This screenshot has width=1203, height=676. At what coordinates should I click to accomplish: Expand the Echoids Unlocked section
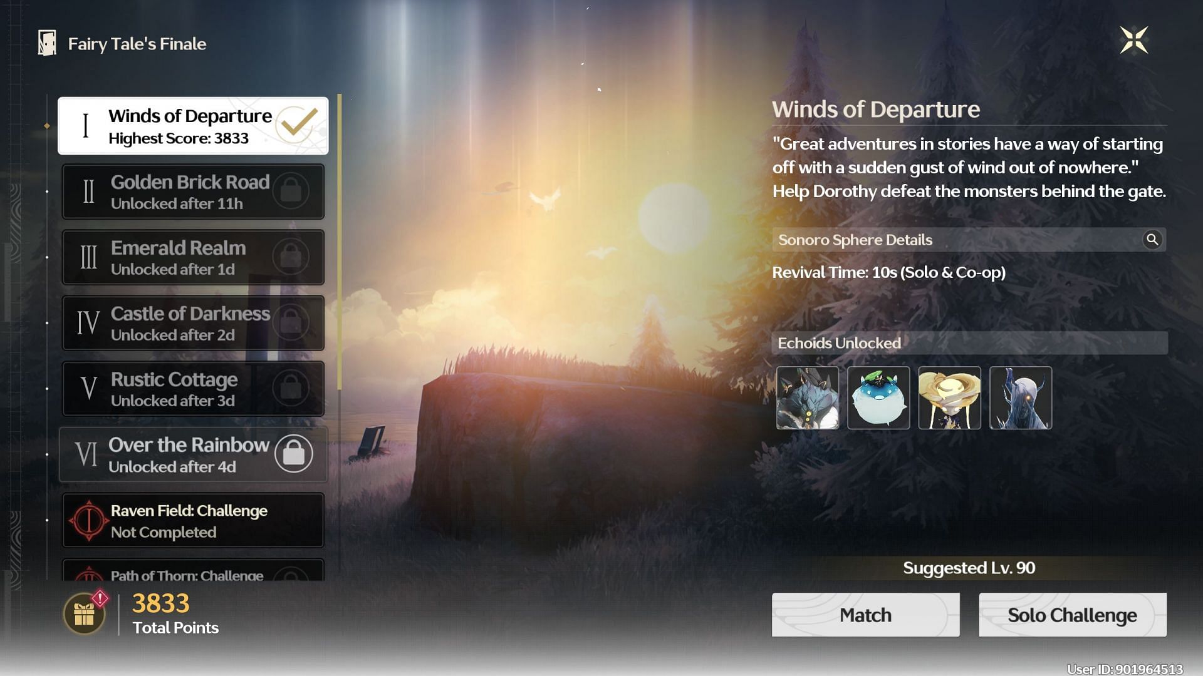968,342
